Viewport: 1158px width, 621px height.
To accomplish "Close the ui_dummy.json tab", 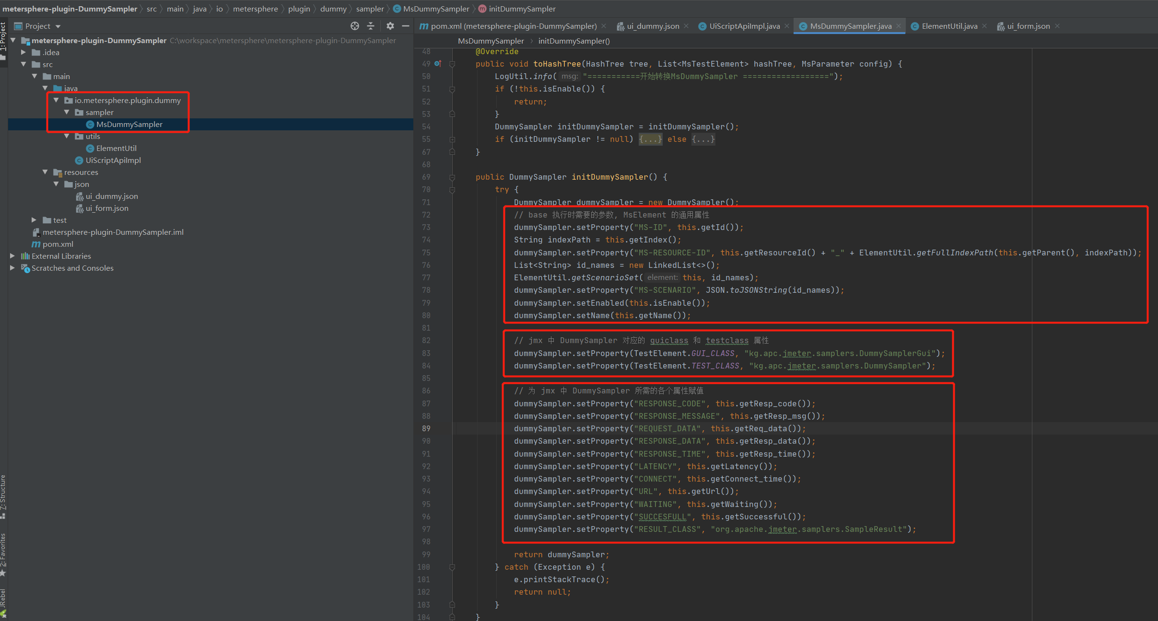I will pos(686,26).
